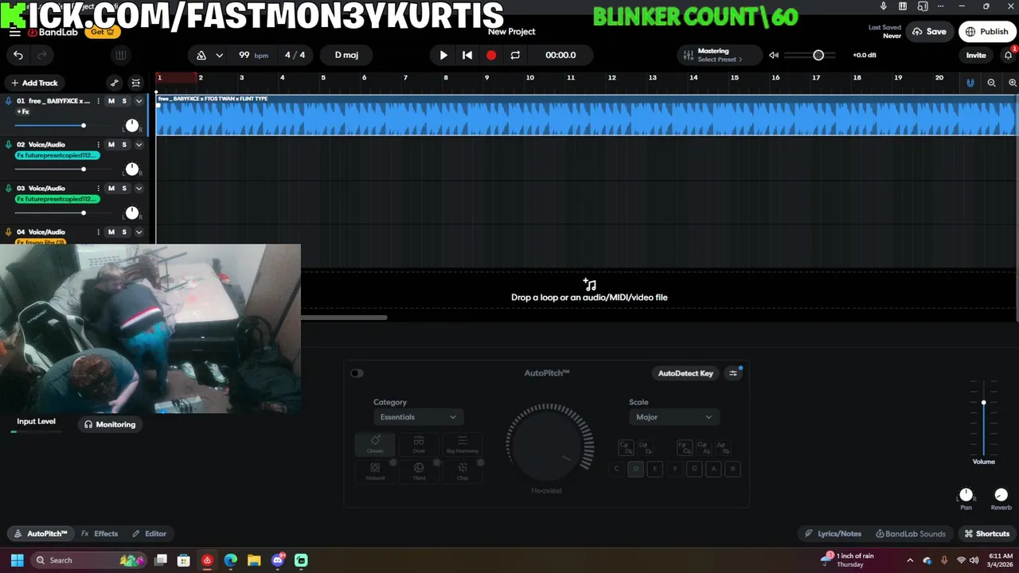Zoom out the timeline
Screen dimensions: 1019x573
click(991, 83)
